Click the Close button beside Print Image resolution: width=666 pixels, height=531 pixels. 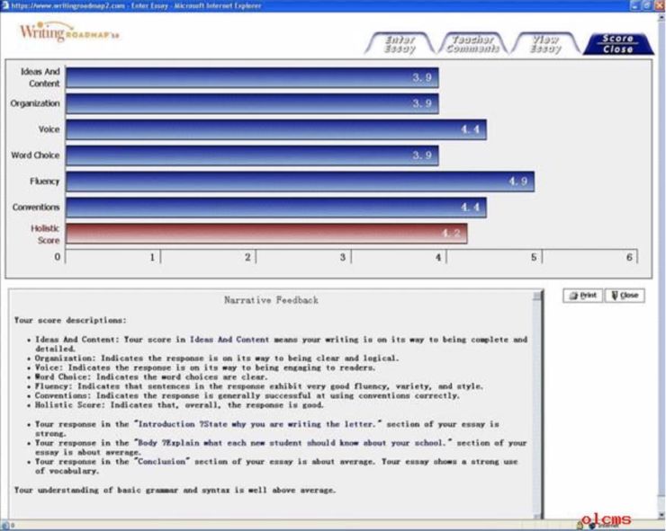pyautogui.click(x=625, y=296)
